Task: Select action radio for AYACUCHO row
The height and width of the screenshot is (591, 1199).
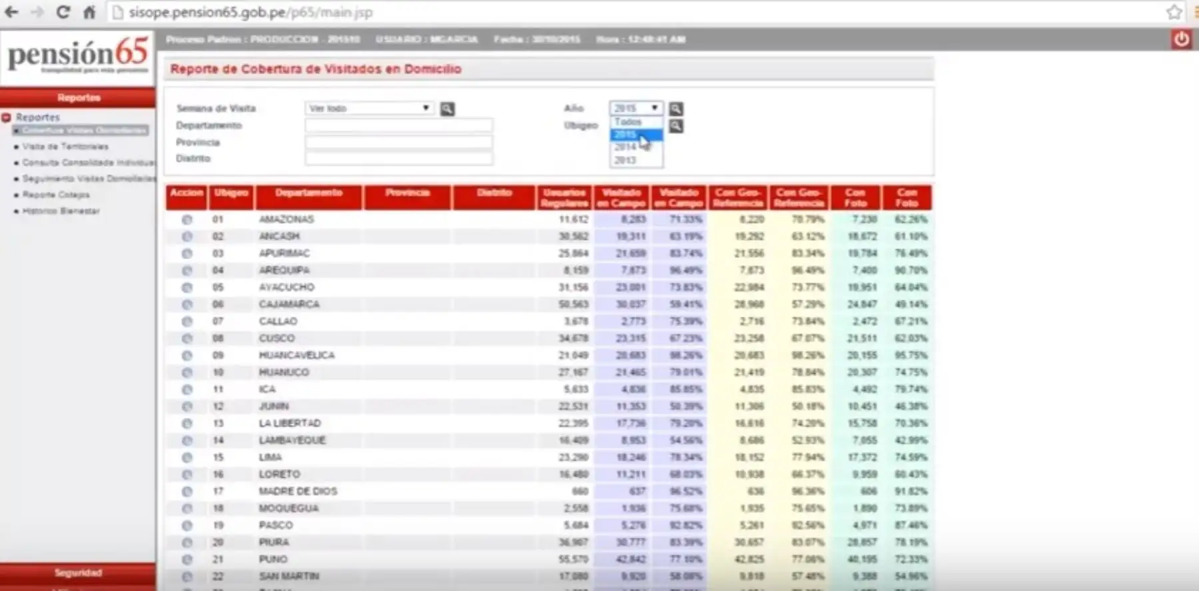Action: (187, 287)
